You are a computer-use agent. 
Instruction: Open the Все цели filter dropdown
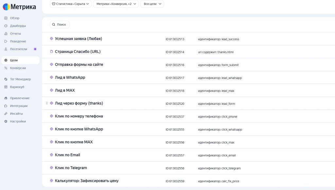(152, 4)
